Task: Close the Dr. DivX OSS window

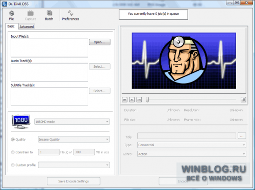Action: click(246, 3)
